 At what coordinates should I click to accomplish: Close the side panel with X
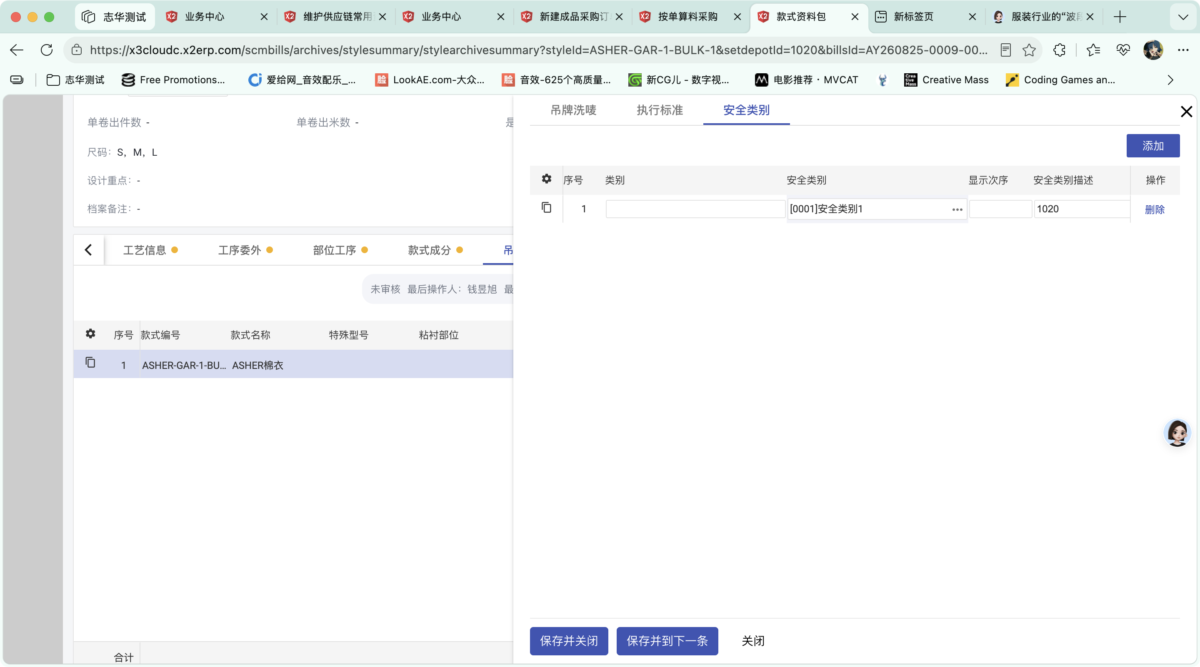click(1186, 112)
